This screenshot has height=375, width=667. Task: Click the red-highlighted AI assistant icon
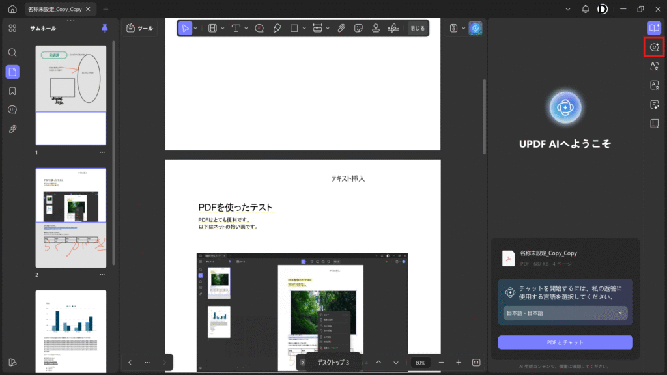click(654, 47)
